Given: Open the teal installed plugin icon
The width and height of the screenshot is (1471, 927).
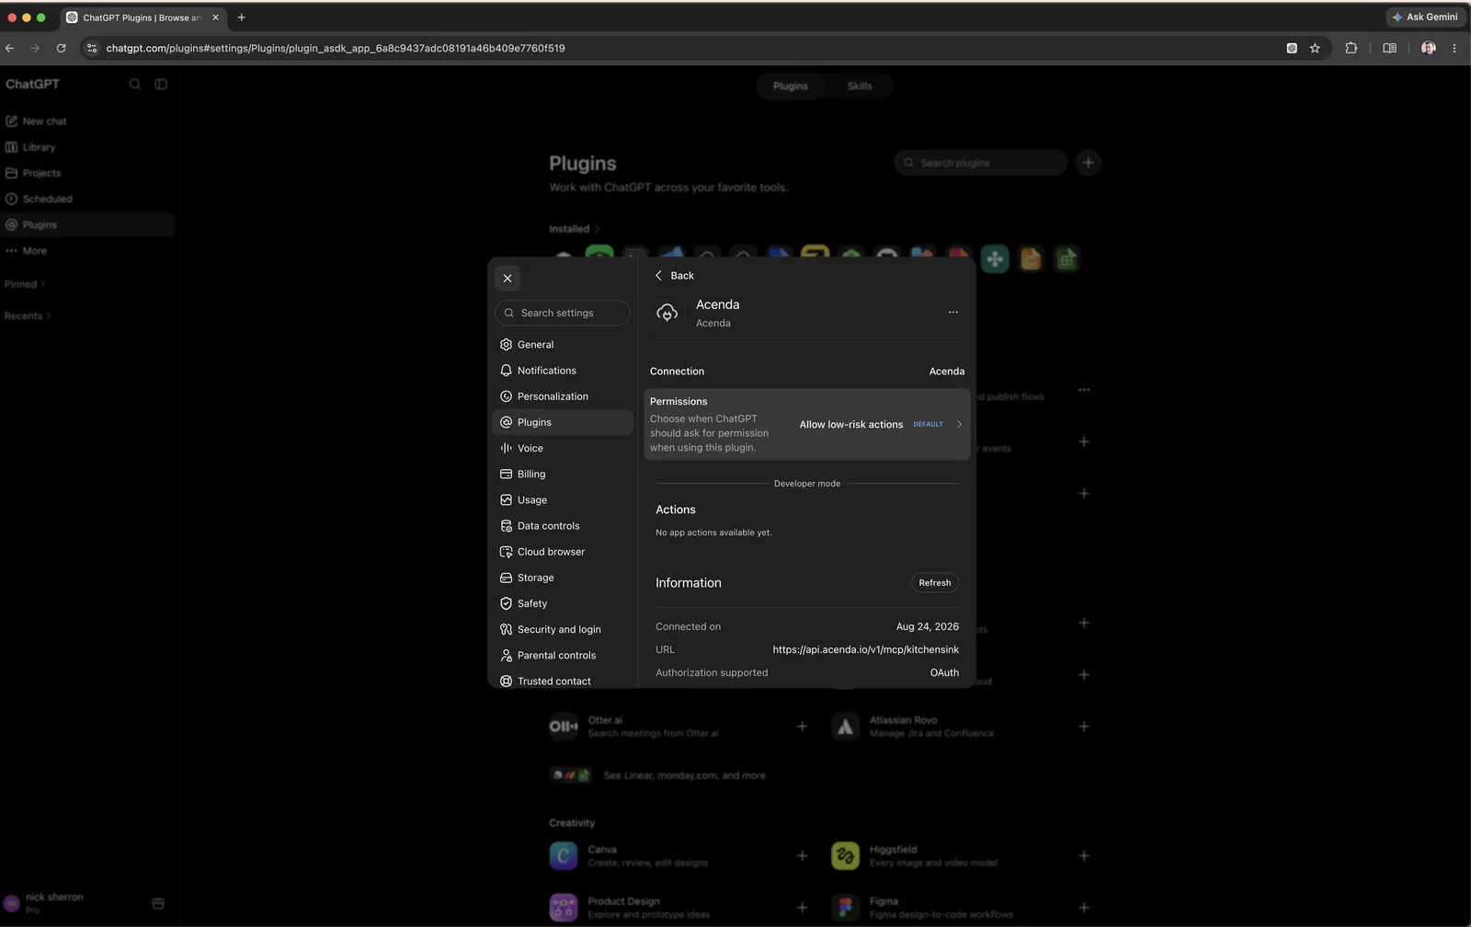Looking at the screenshot, I should tap(995, 259).
